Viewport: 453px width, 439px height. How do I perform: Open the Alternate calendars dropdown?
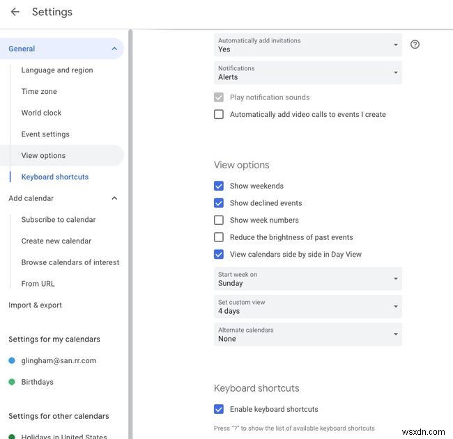pos(307,335)
